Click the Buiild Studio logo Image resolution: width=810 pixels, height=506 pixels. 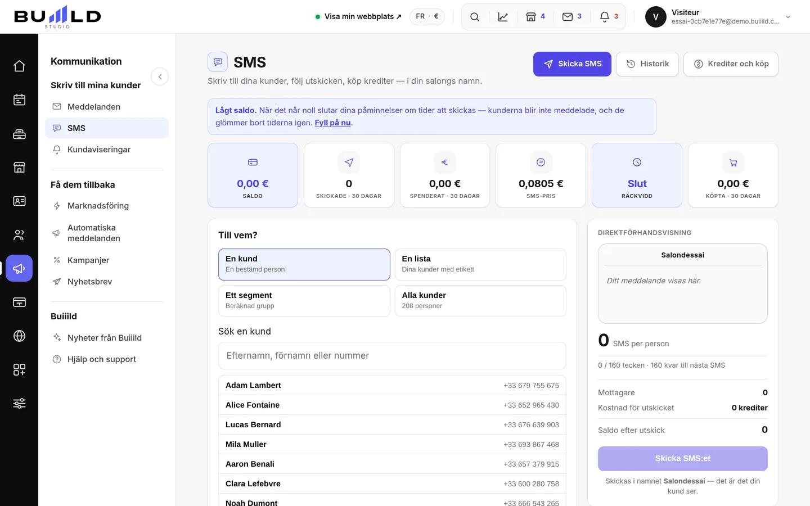point(57,17)
